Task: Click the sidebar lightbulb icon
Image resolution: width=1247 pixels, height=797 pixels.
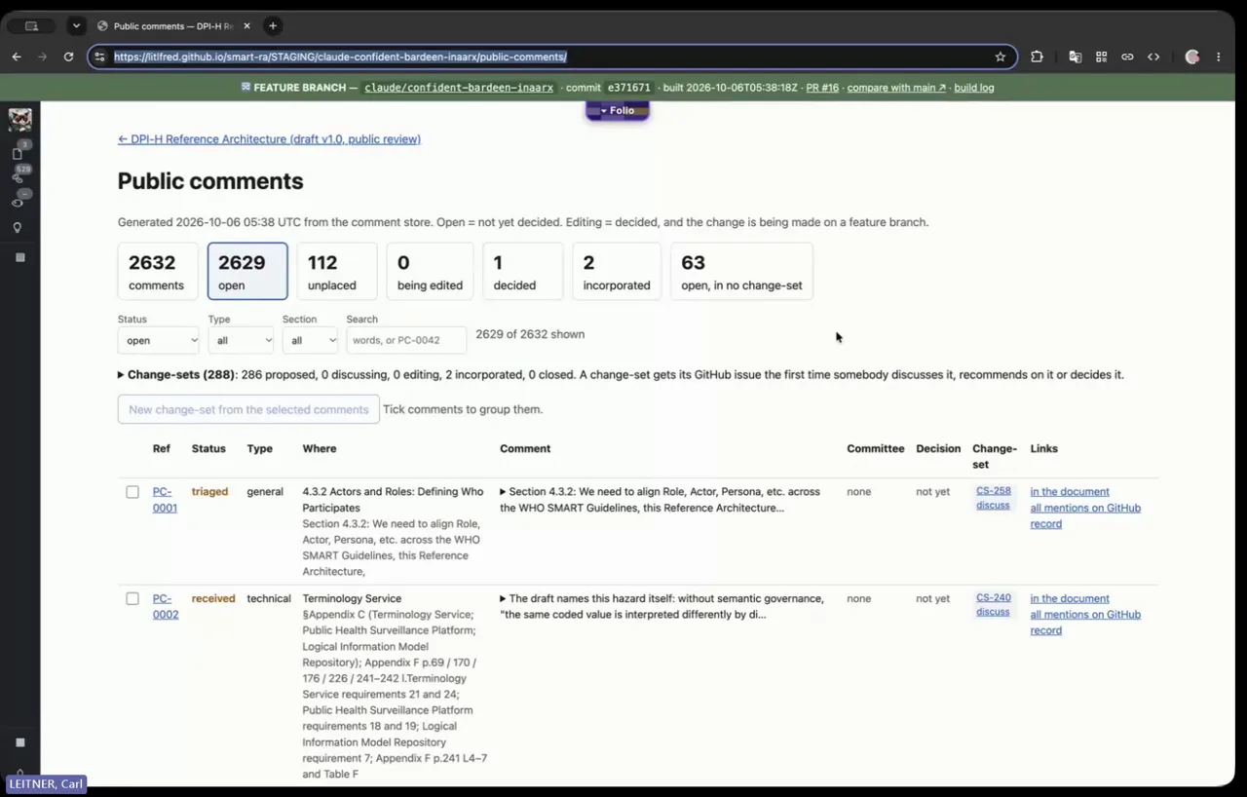Action: [18, 228]
